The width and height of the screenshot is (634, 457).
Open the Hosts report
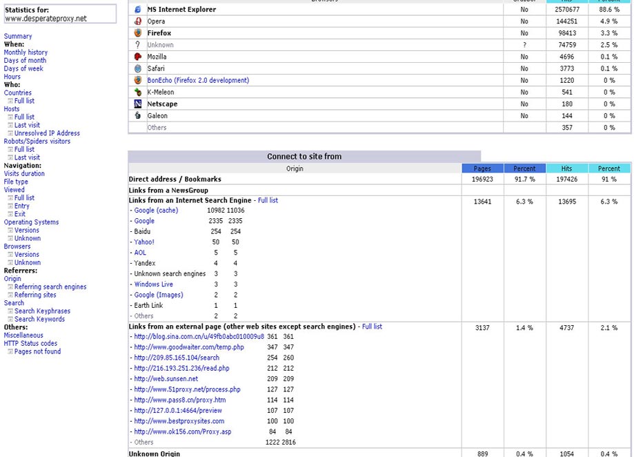(x=12, y=109)
